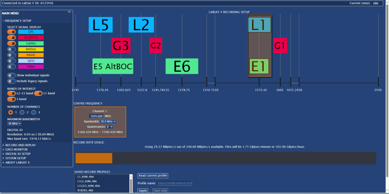
Task: Click the Other magenta legend swatch
Action: [x=31, y=67]
